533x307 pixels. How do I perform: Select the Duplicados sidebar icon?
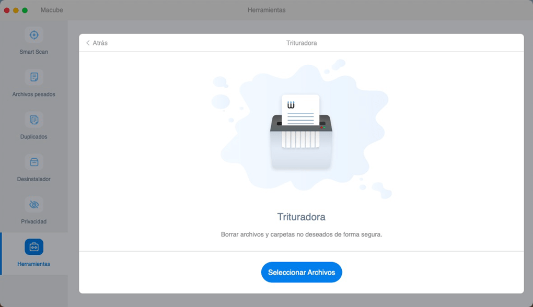[33, 120]
